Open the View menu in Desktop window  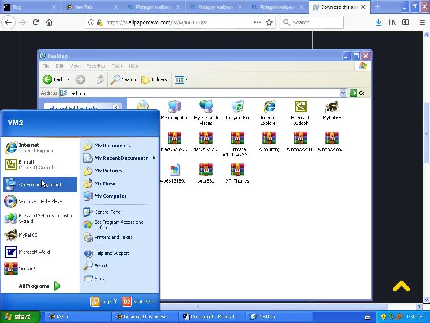(75, 66)
